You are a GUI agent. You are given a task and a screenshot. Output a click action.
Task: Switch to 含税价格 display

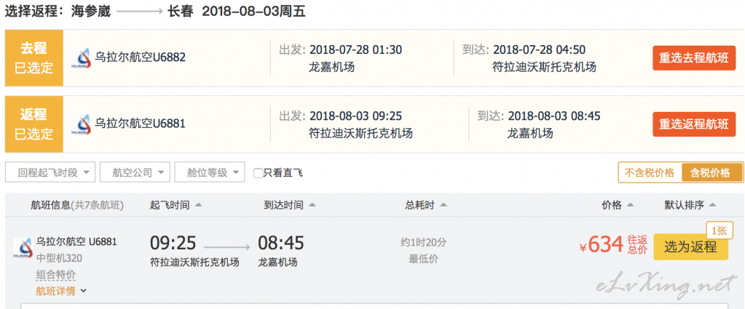712,173
